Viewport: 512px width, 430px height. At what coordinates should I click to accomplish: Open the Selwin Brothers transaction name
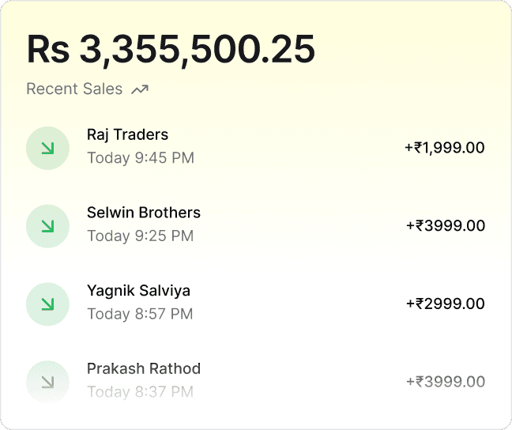143,213
